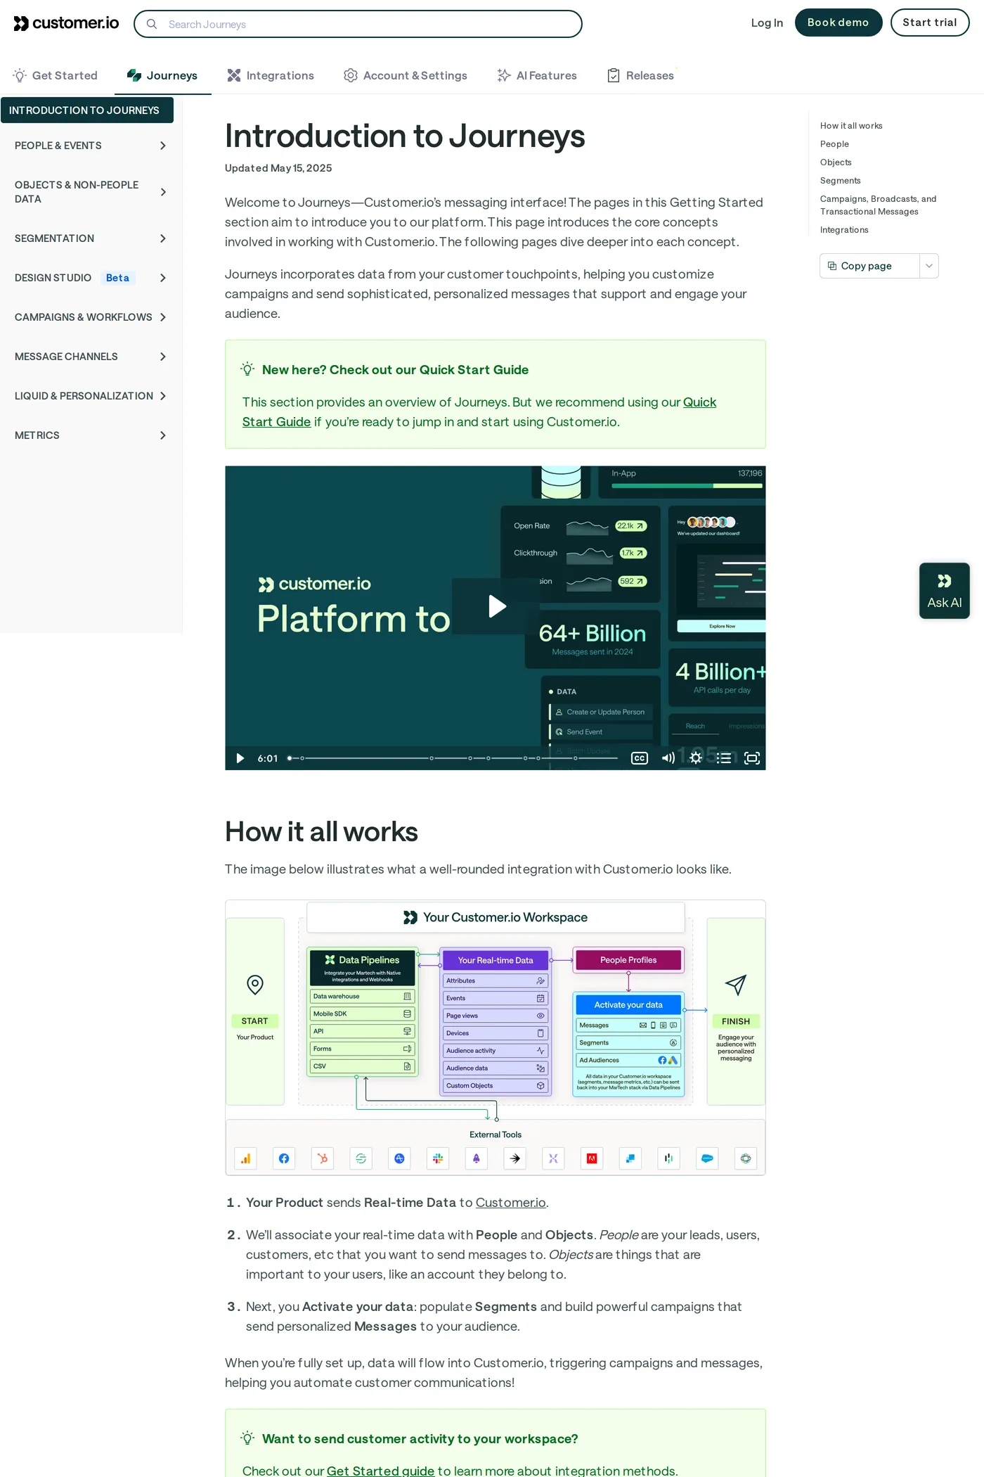Click the Beta badge on Design Studio
Viewport: 984px width, 1477px height.
(x=117, y=278)
